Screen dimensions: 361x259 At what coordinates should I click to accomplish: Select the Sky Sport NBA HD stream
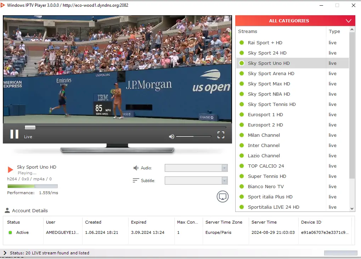[292, 94]
